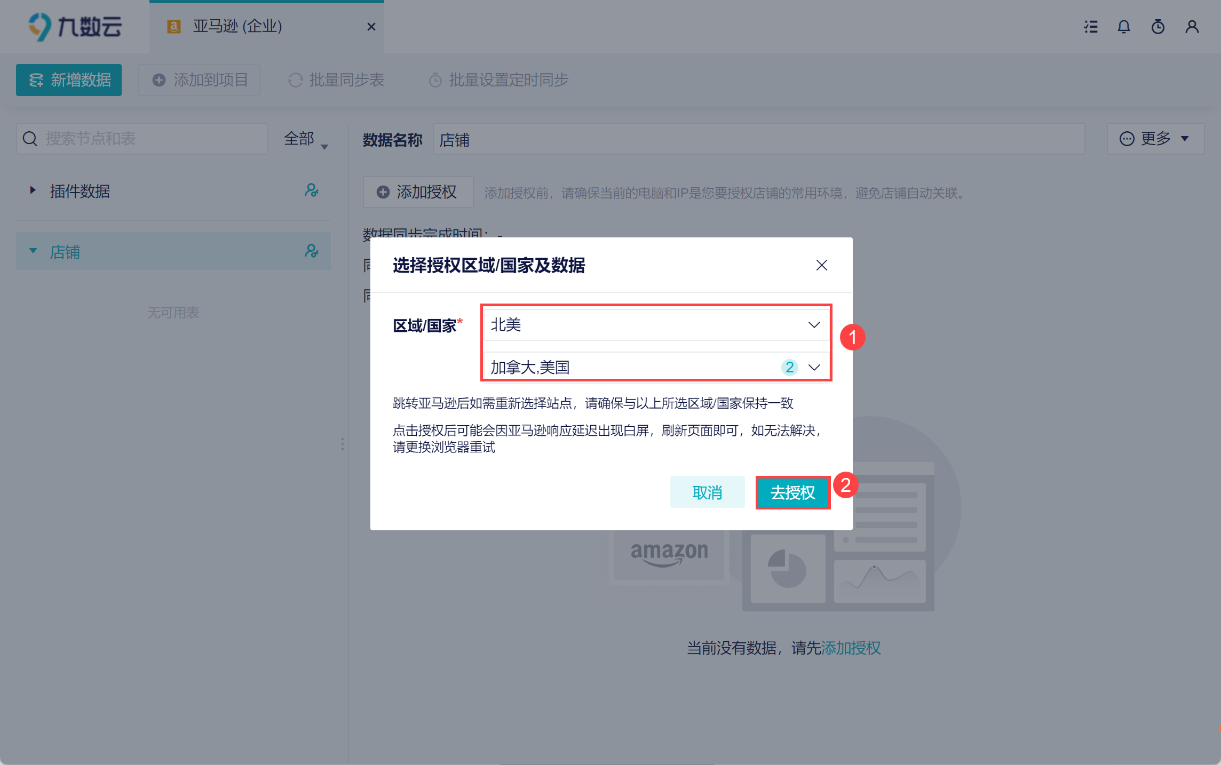The height and width of the screenshot is (765, 1221).
Task: Click the 去授权 button
Action: coord(792,492)
